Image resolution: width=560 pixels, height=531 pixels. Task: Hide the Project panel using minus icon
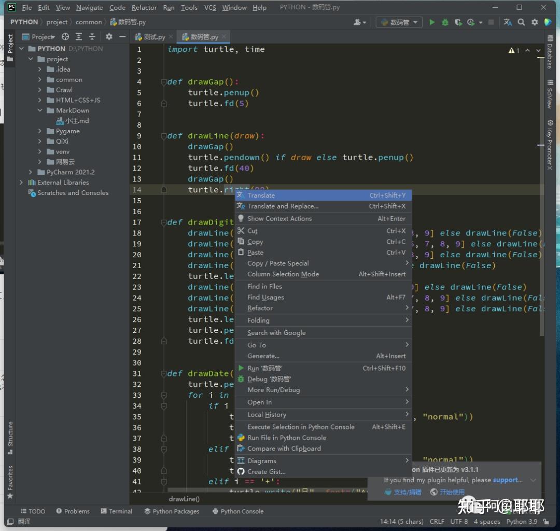click(x=122, y=37)
